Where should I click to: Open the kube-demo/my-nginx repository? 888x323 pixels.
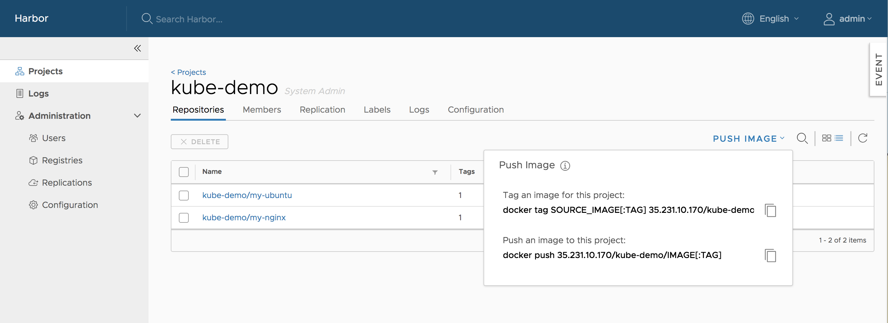244,218
